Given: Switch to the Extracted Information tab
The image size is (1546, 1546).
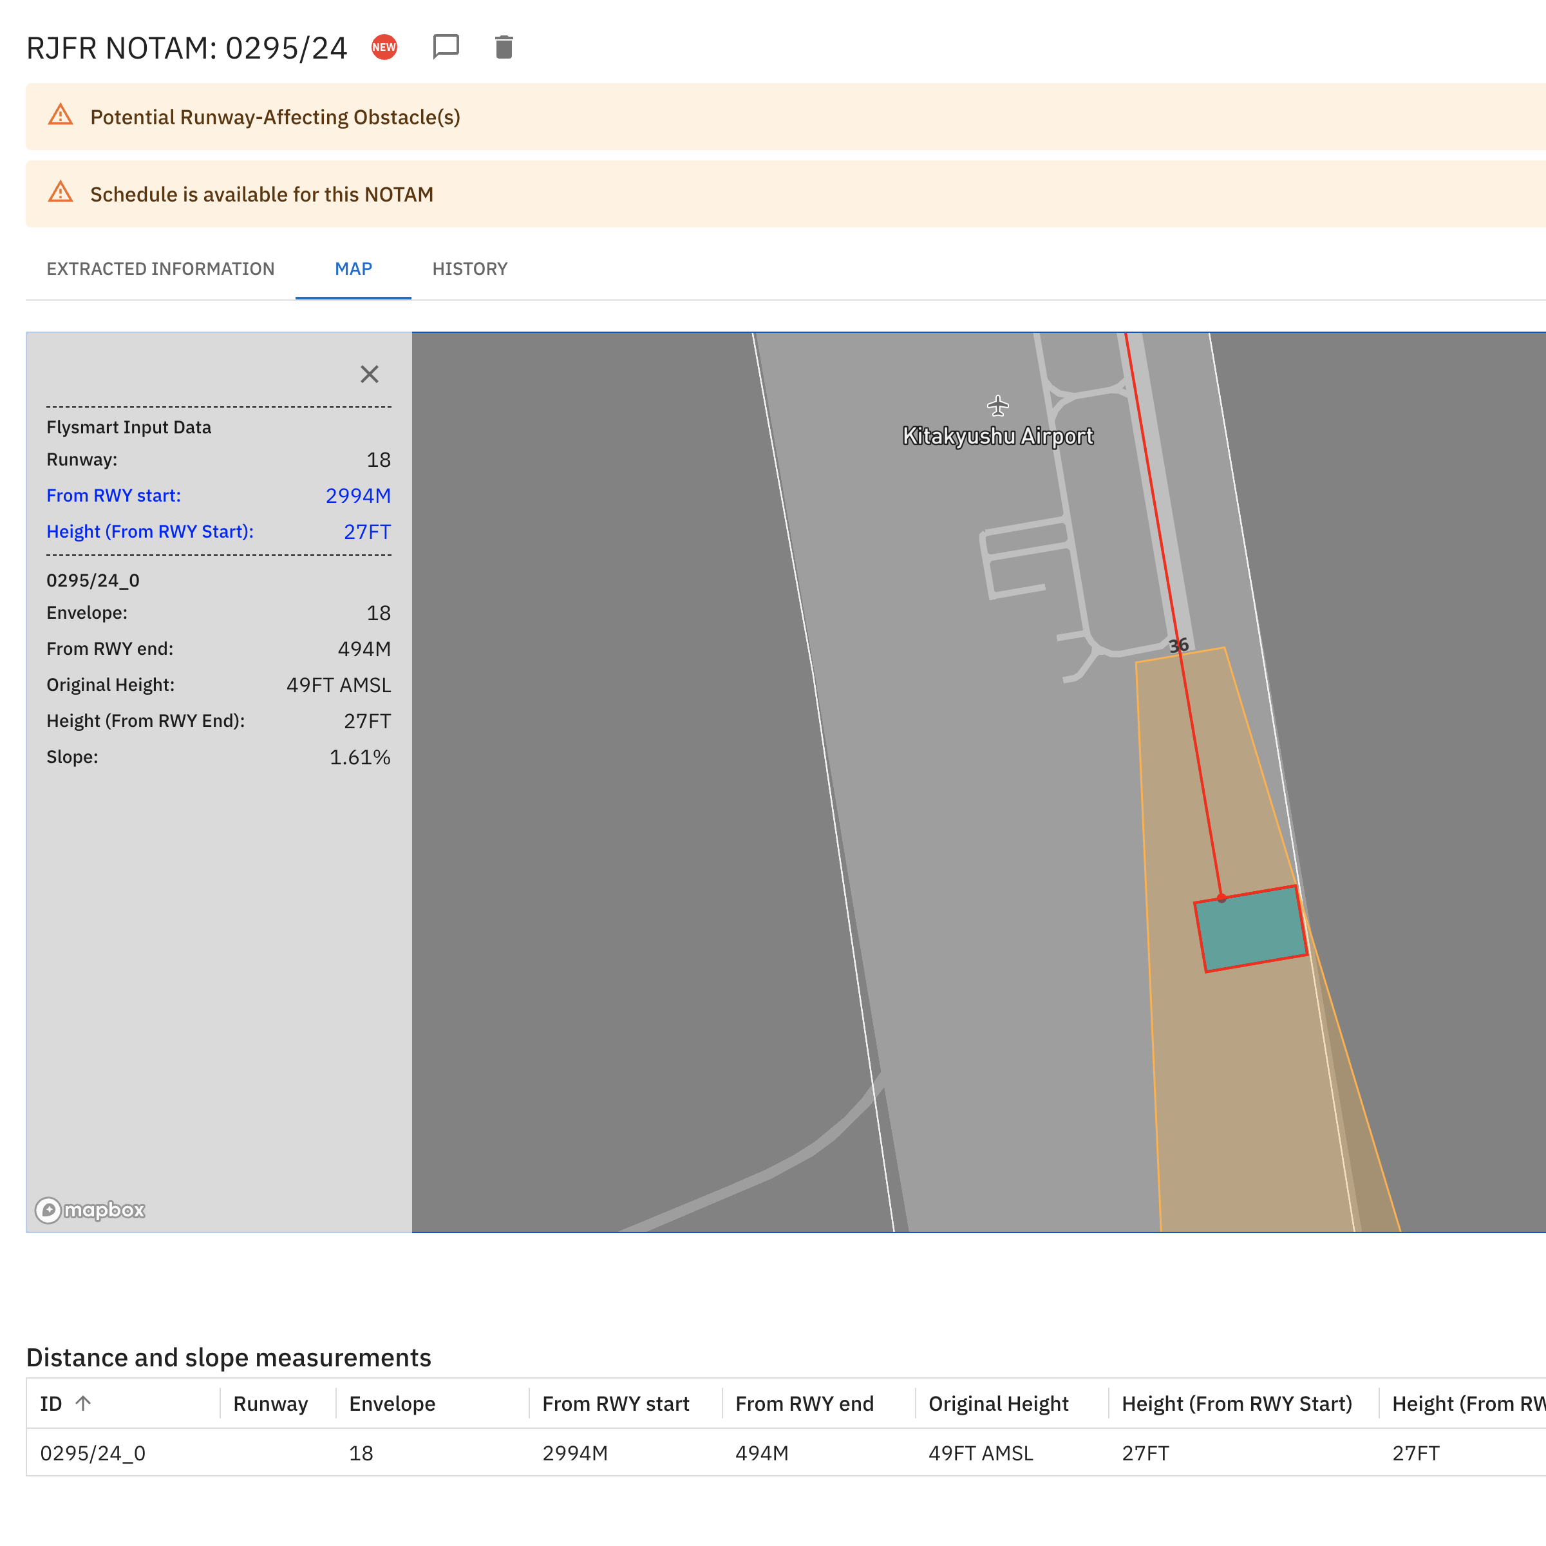Looking at the screenshot, I should (x=160, y=269).
